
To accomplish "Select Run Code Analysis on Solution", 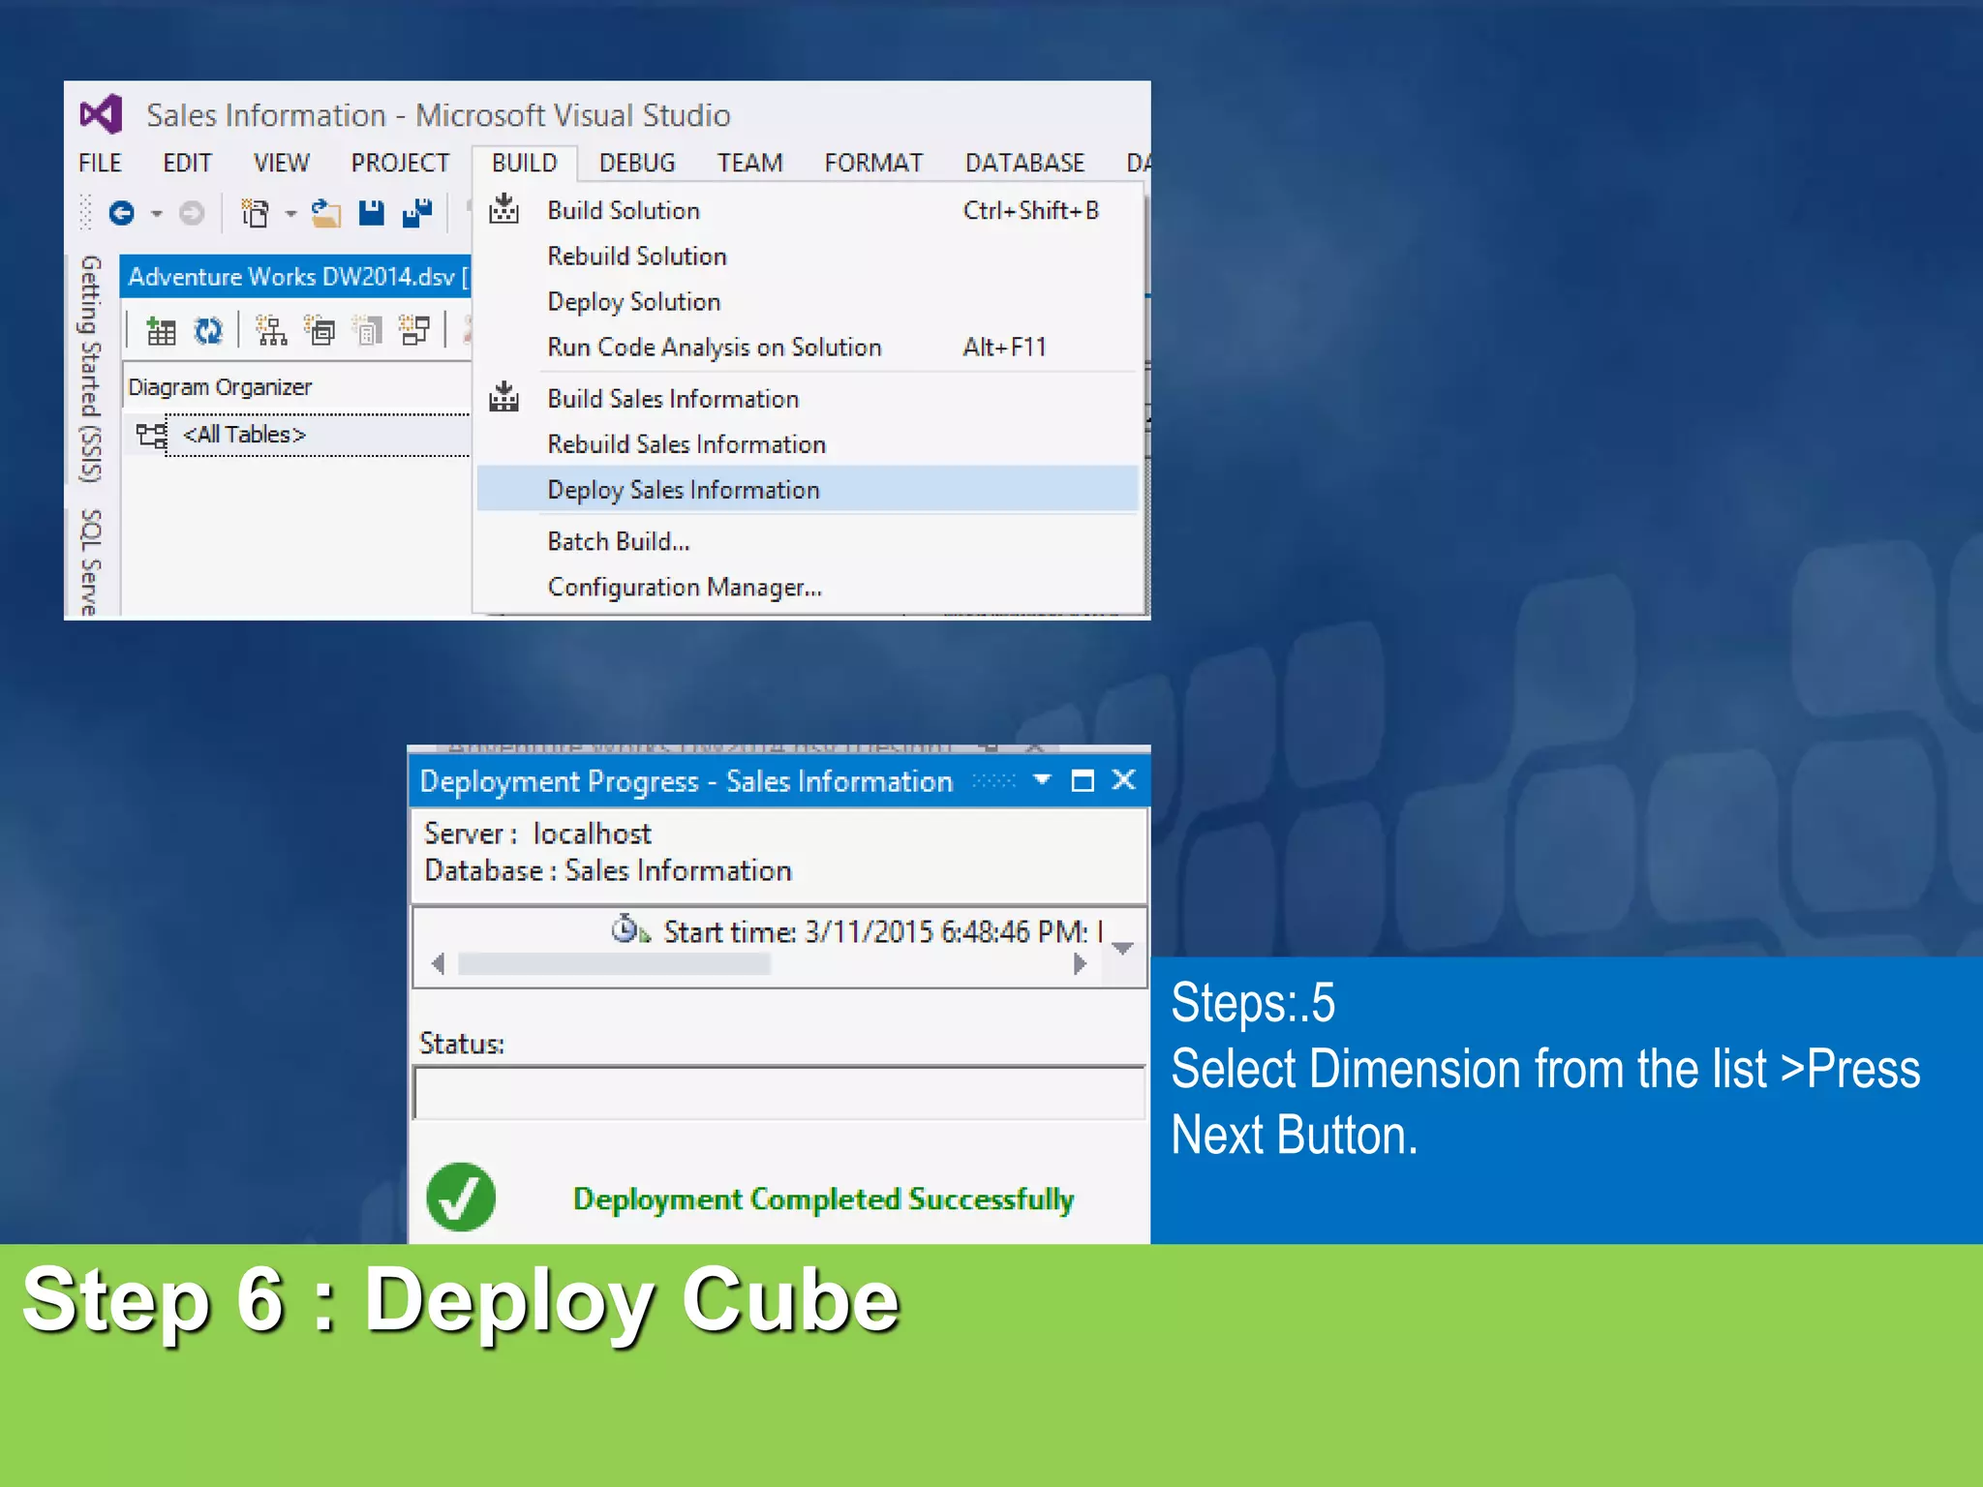I will (807, 347).
